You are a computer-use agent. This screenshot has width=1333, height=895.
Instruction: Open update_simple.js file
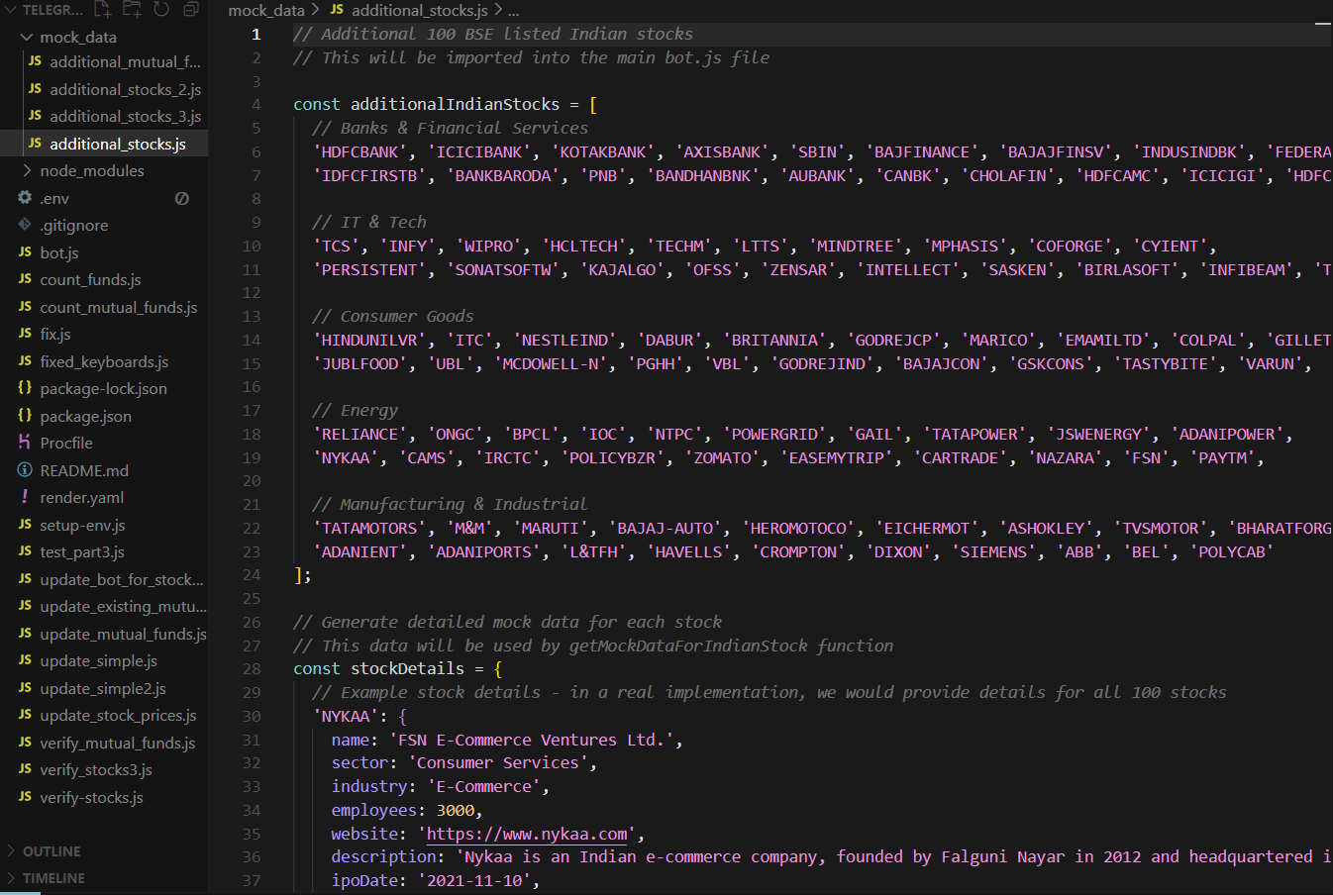tap(98, 660)
